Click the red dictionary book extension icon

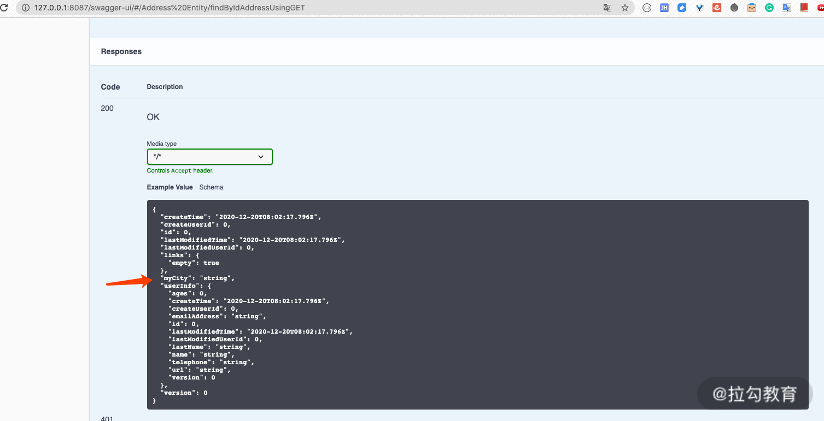point(804,7)
